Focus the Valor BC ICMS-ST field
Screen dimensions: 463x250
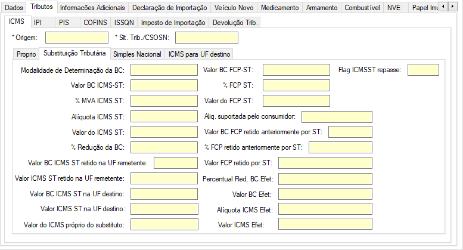click(x=164, y=85)
